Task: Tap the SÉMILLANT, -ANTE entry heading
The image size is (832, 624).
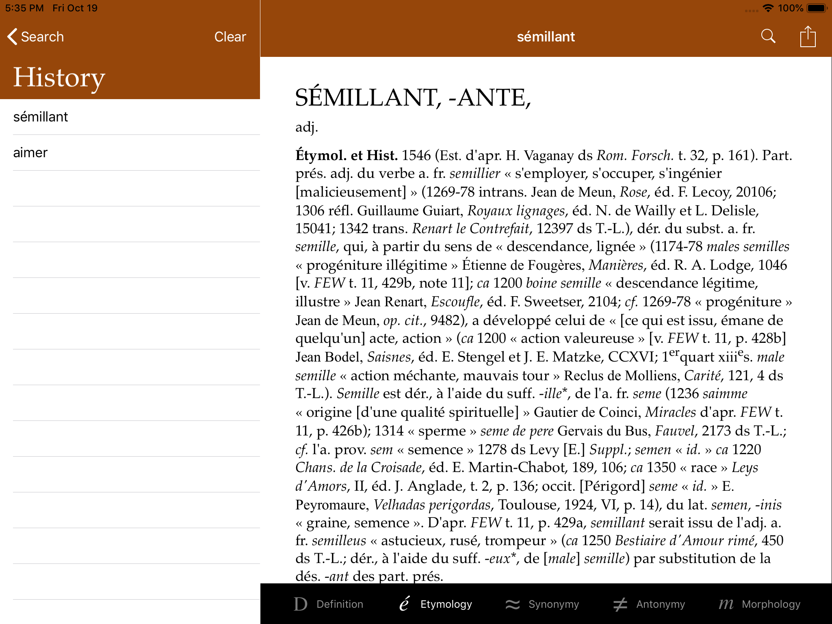Action: click(413, 97)
